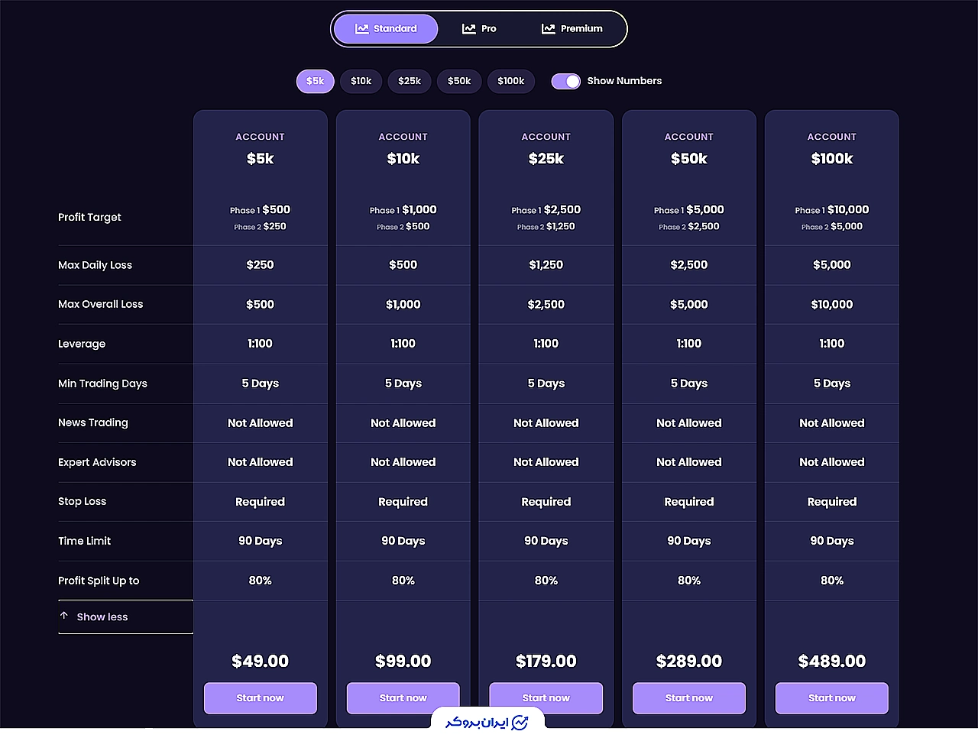Switch to the Pro plan tab
The image size is (978, 741).
[479, 29]
